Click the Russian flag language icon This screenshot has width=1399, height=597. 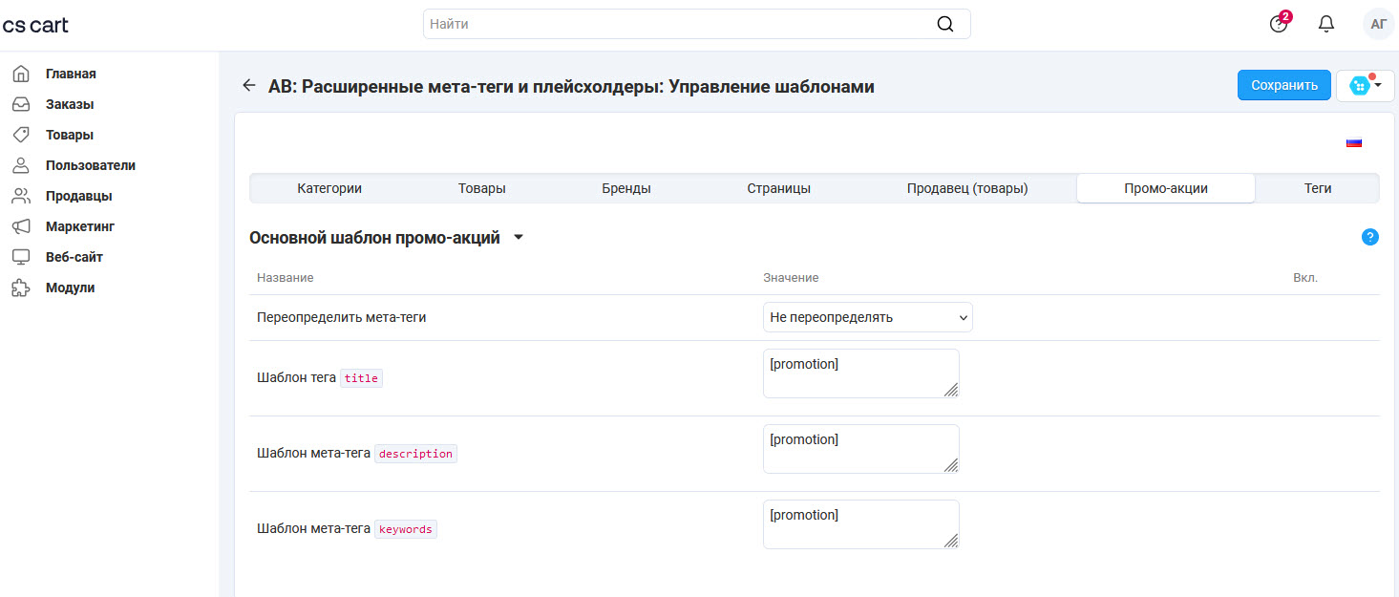(1353, 140)
